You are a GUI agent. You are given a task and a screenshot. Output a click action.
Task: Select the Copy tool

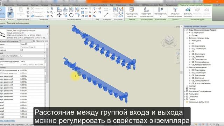coord(65,15)
